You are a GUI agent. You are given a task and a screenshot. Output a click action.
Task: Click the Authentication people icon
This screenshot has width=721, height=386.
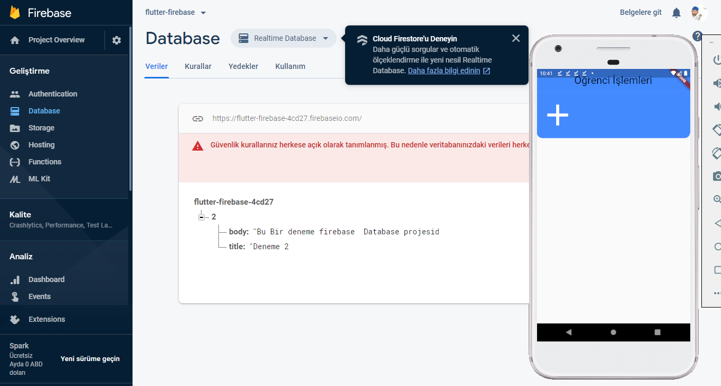15,94
